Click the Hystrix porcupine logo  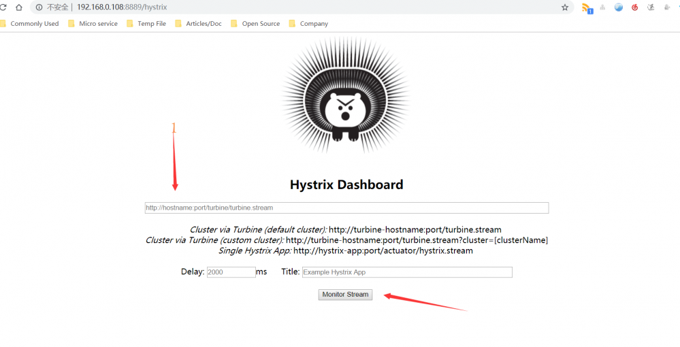pyautogui.click(x=346, y=95)
